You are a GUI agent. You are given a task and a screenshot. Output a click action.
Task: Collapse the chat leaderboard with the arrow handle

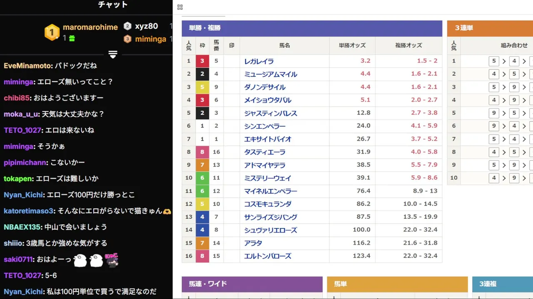(x=113, y=54)
